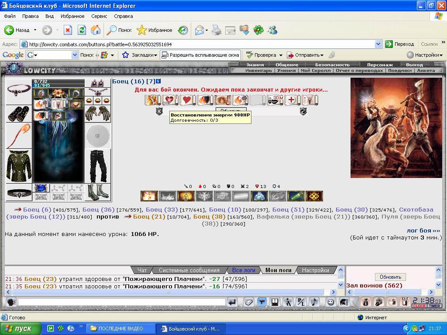The width and height of the screenshot is (447, 335).
Task: Activate the bright fire figure skill
Action: [149, 196]
